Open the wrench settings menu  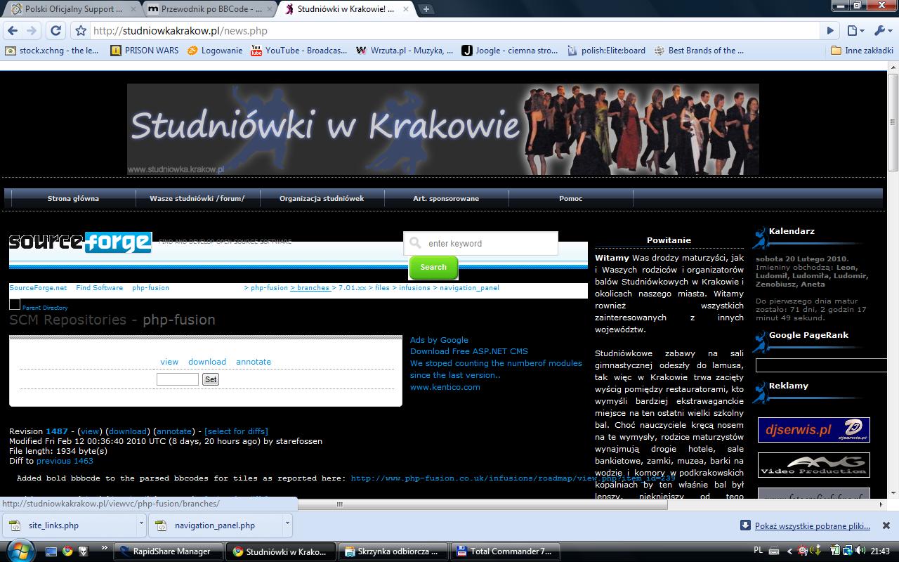pos(881,31)
